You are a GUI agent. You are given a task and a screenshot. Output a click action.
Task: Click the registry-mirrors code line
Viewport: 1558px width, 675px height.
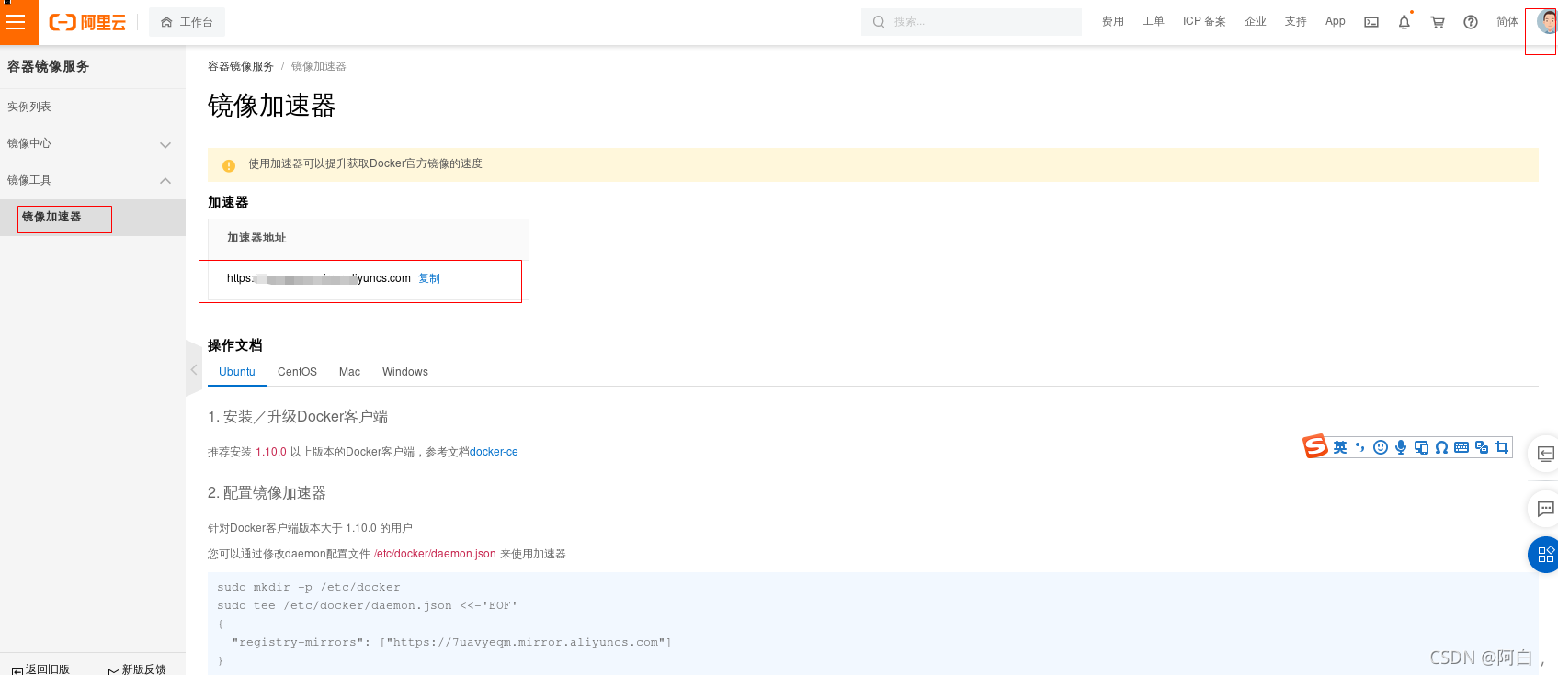click(x=451, y=642)
